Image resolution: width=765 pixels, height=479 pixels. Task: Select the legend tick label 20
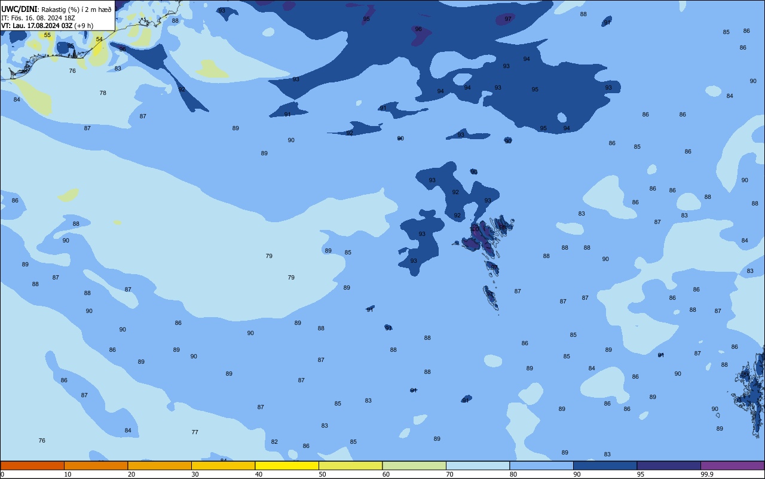pyautogui.click(x=131, y=474)
